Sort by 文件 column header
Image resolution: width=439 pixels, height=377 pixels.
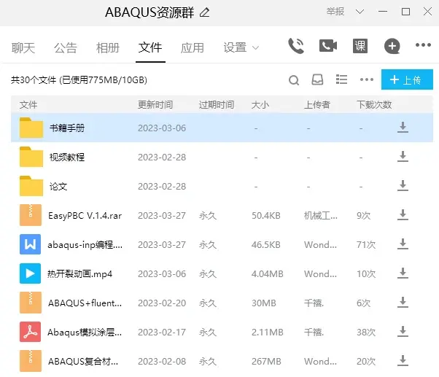click(x=28, y=105)
